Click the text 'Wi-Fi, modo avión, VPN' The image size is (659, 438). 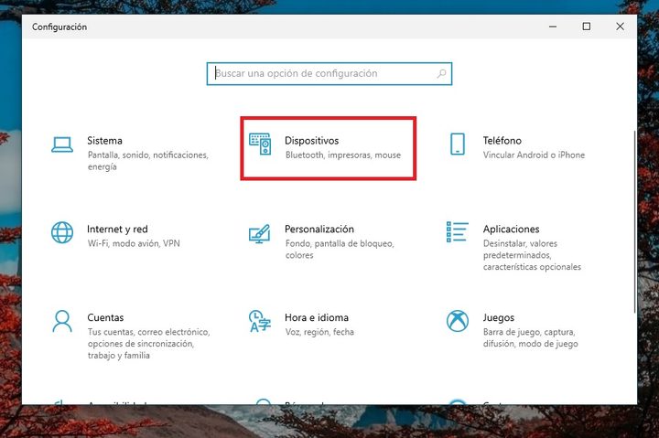coord(134,243)
